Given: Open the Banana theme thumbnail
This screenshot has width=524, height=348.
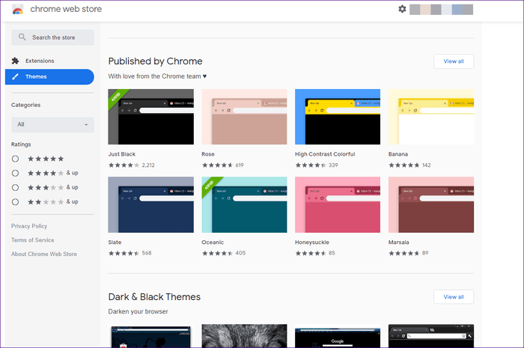Looking at the screenshot, I should 431,117.
